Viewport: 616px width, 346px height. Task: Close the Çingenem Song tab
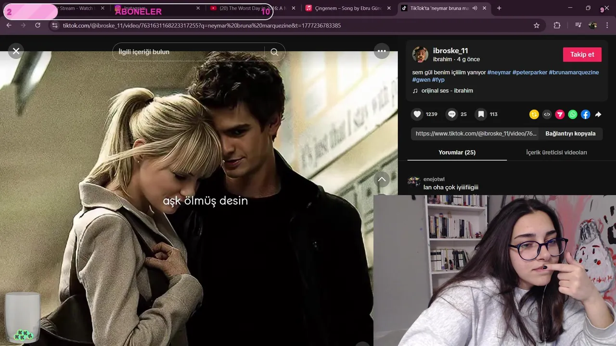tap(389, 8)
